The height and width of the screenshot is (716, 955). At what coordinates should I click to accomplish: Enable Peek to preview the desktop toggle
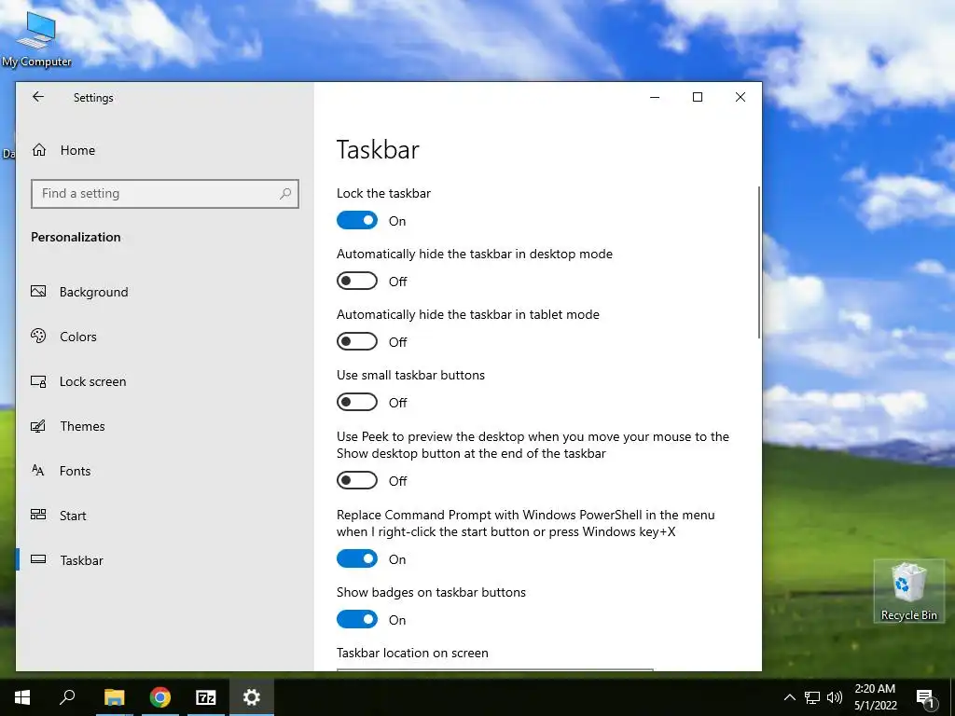pos(357,480)
